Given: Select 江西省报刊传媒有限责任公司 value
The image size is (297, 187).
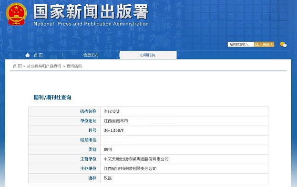Looking at the screenshot, I should click(x=130, y=168).
